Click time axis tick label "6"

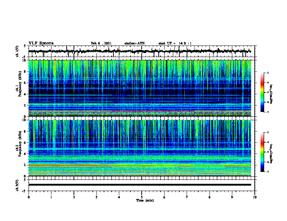pos(164,197)
